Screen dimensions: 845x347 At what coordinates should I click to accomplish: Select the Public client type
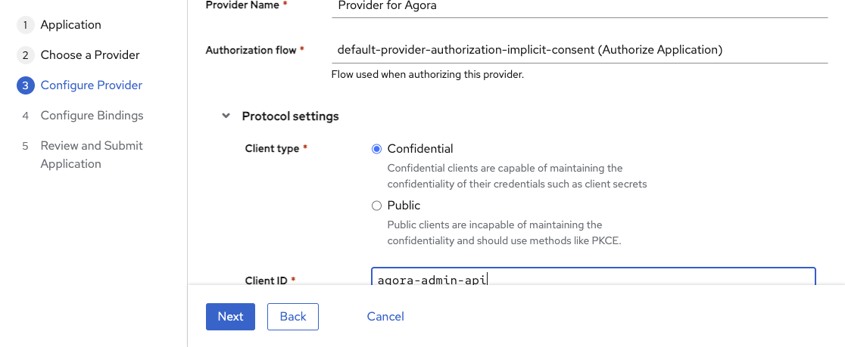(x=376, y=206)
